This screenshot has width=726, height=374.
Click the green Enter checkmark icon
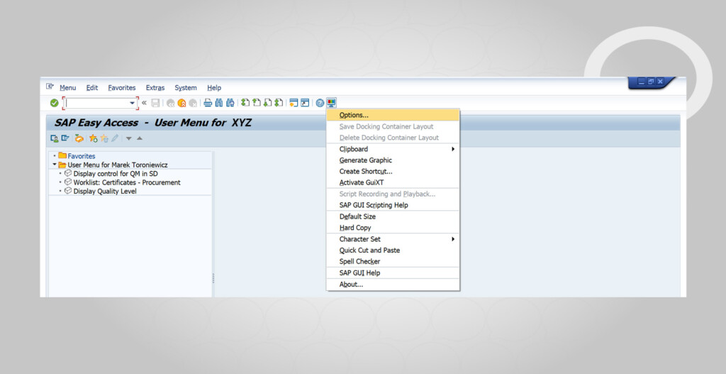pyautogui.click(x=54, y=103)
